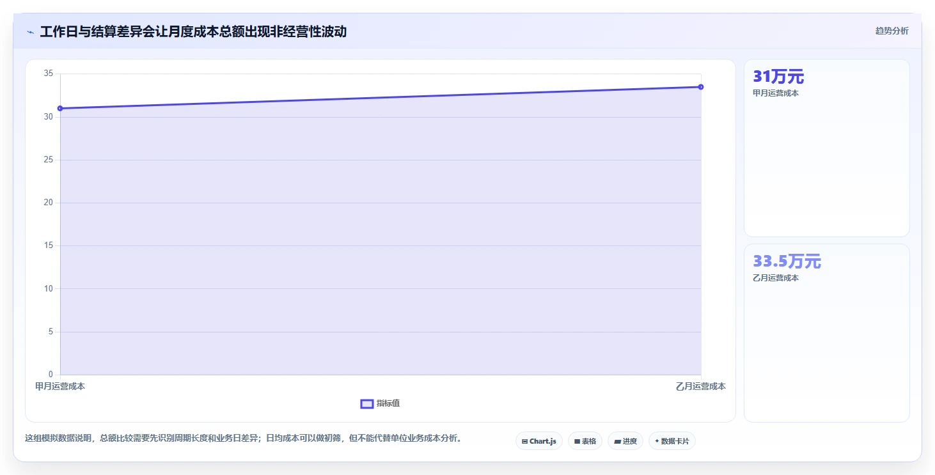Select the 甲月运营成本 data point on the line
Image resolution: width=935 pixels, height=475 pixels.
pos(60,108)
